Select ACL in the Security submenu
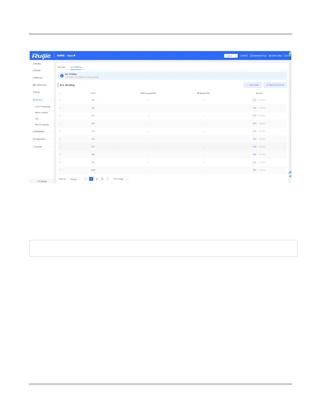321x415 pixels. 37,119
